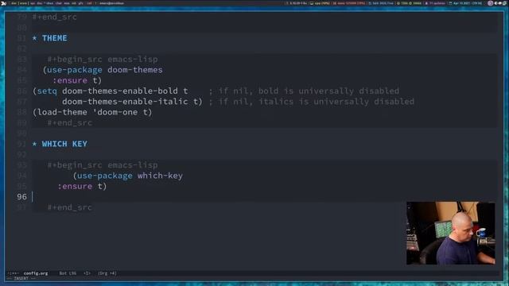Click '(use-package doom-themes' line
Viewport: 509px width, 286px height.
[103, 70]
